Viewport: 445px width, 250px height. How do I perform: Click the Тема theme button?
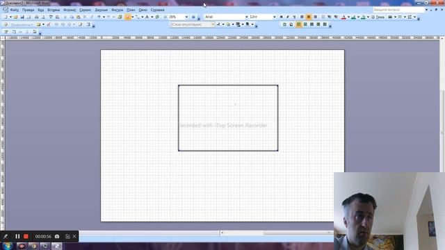378,17
